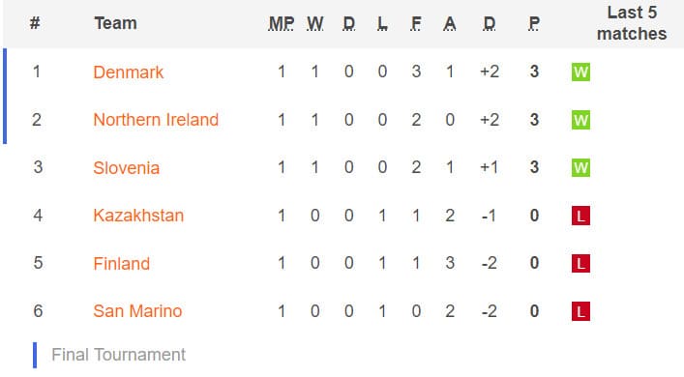Click the F goals-for column header
684x377 pixels.
(416, 23)
